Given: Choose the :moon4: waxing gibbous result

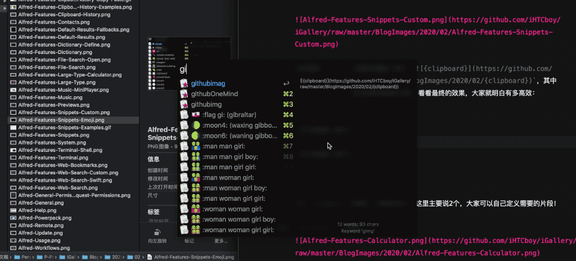Looking at the screenshot, I should [237, 125].
